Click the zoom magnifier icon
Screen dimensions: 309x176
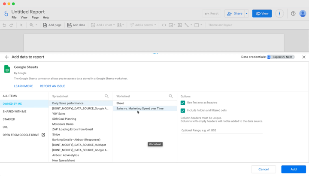point(31,25)
